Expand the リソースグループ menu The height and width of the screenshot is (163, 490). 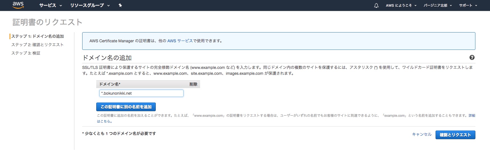[x=90, y=5]
